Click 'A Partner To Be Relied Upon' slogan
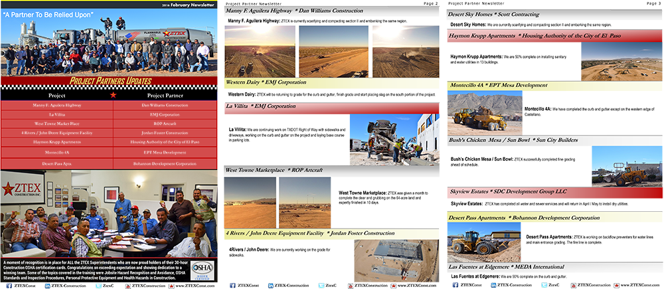This screenshot has width=664, height=289. pyautogui.click(x=47, y=15)
